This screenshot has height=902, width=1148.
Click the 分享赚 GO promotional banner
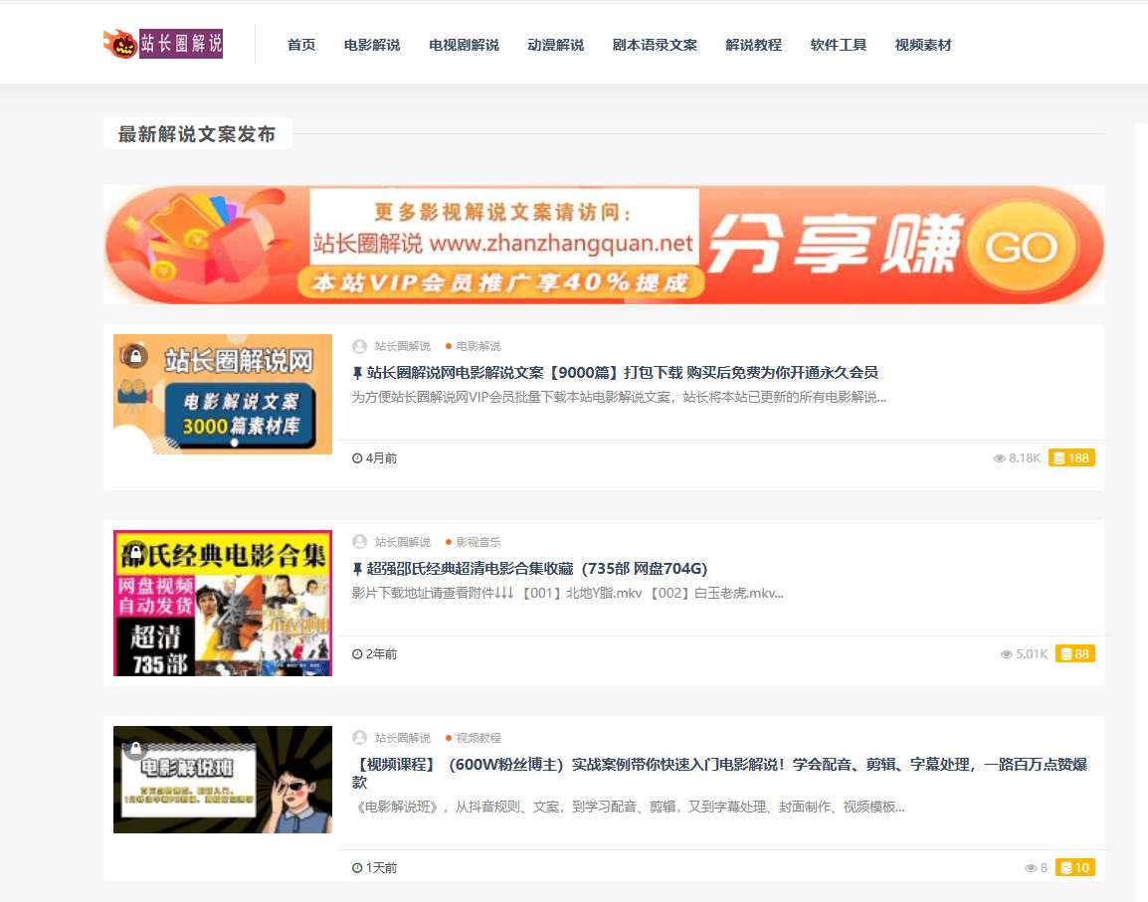(604, 245)
